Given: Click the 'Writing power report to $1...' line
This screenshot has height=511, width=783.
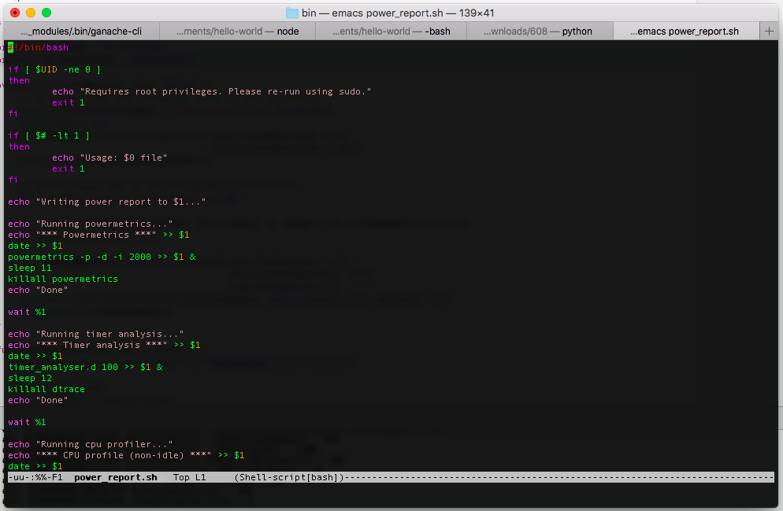Looking at the screenshot, I should [107, 202].
